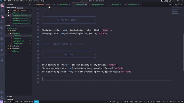
Task: Click UTF-8 encoding in status bar
Action: (126, 102)
